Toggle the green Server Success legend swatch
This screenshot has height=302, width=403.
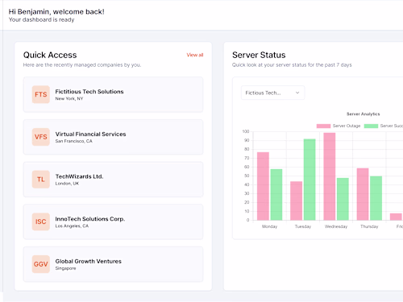click(371, 126)
